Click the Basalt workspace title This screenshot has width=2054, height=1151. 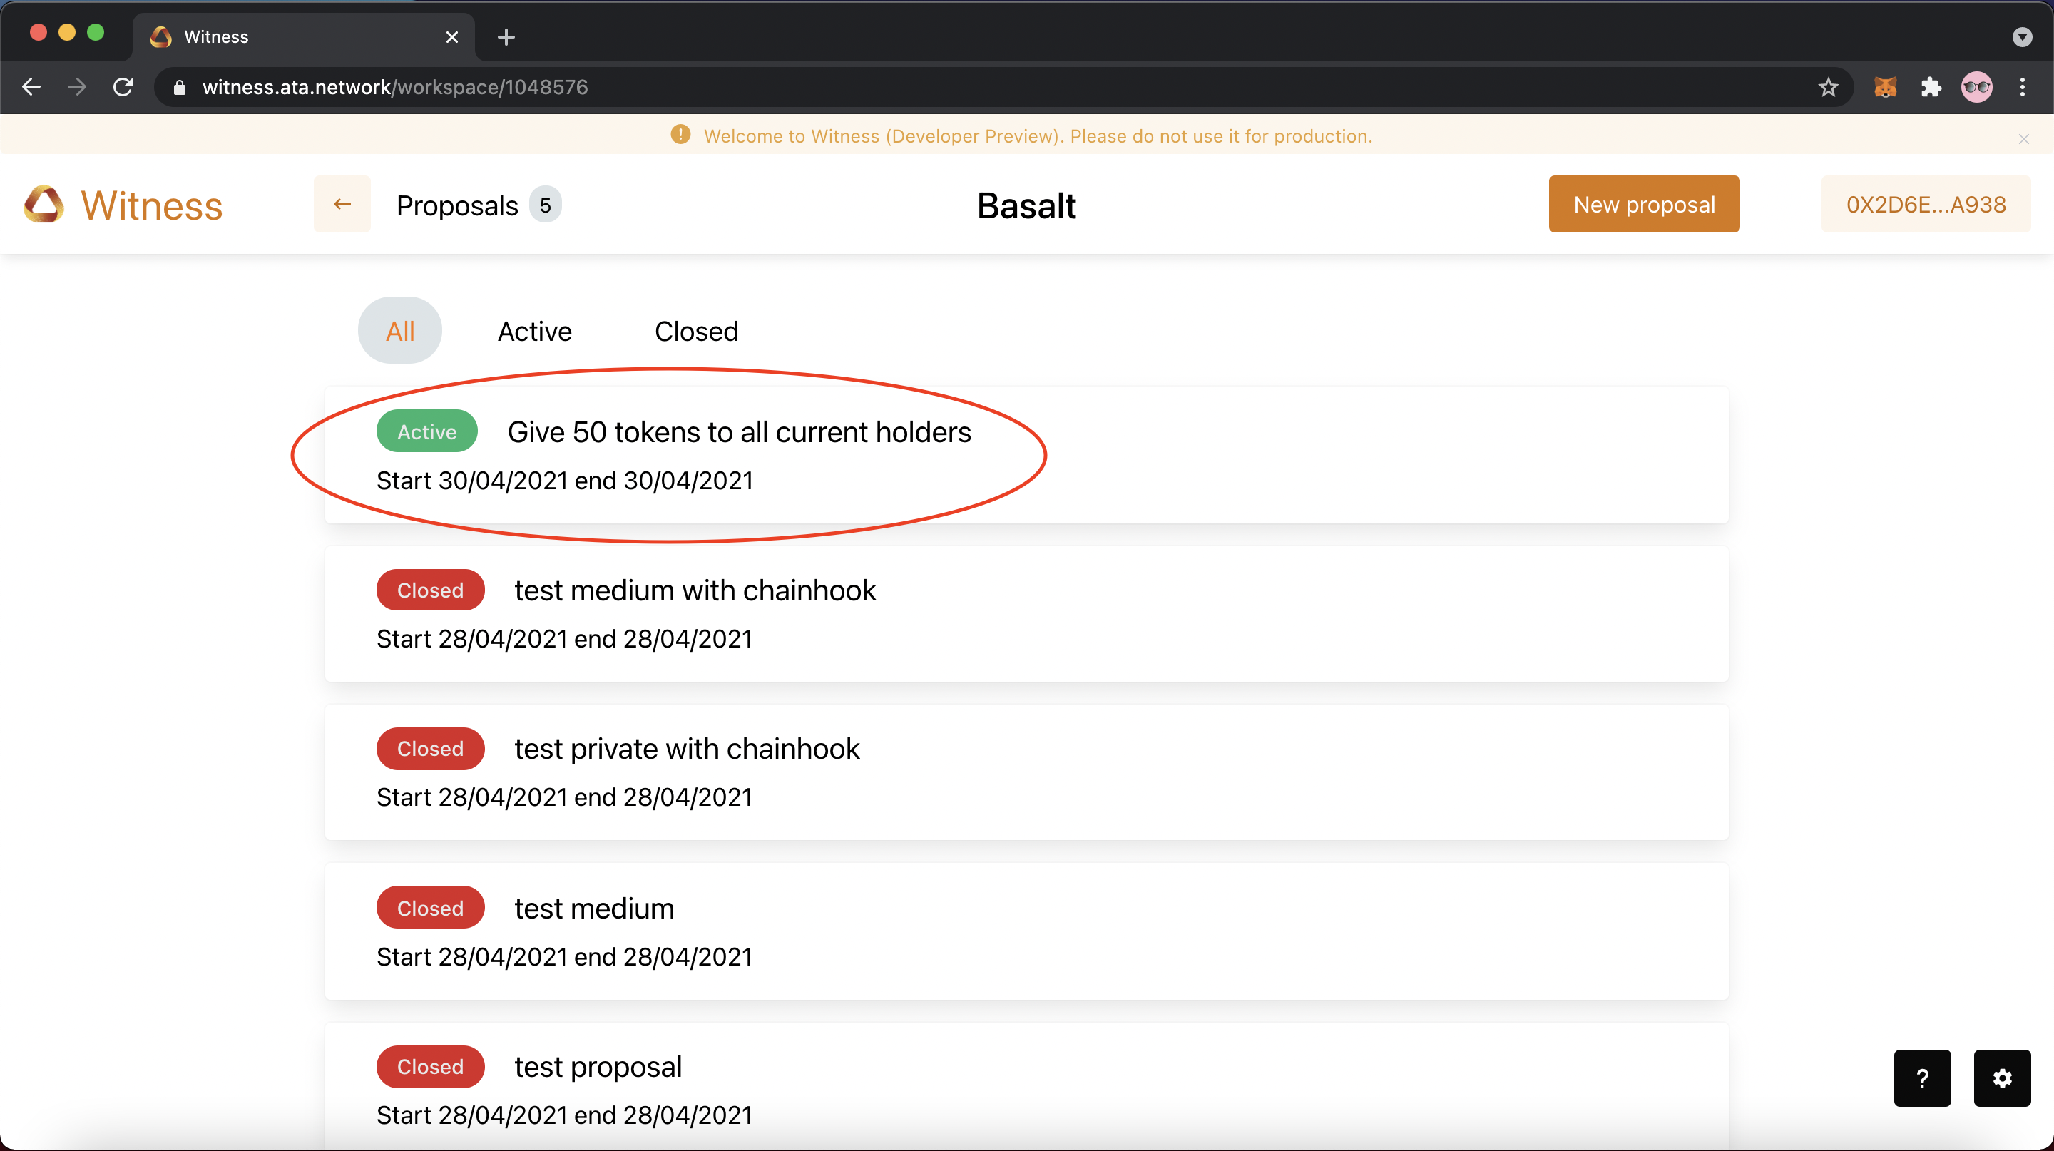click(1027, 205)
